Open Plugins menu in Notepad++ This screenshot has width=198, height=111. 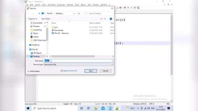coord(96,5)
